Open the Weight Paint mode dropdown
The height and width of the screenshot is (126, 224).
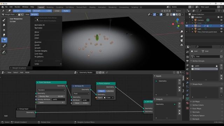coord(9,15)
